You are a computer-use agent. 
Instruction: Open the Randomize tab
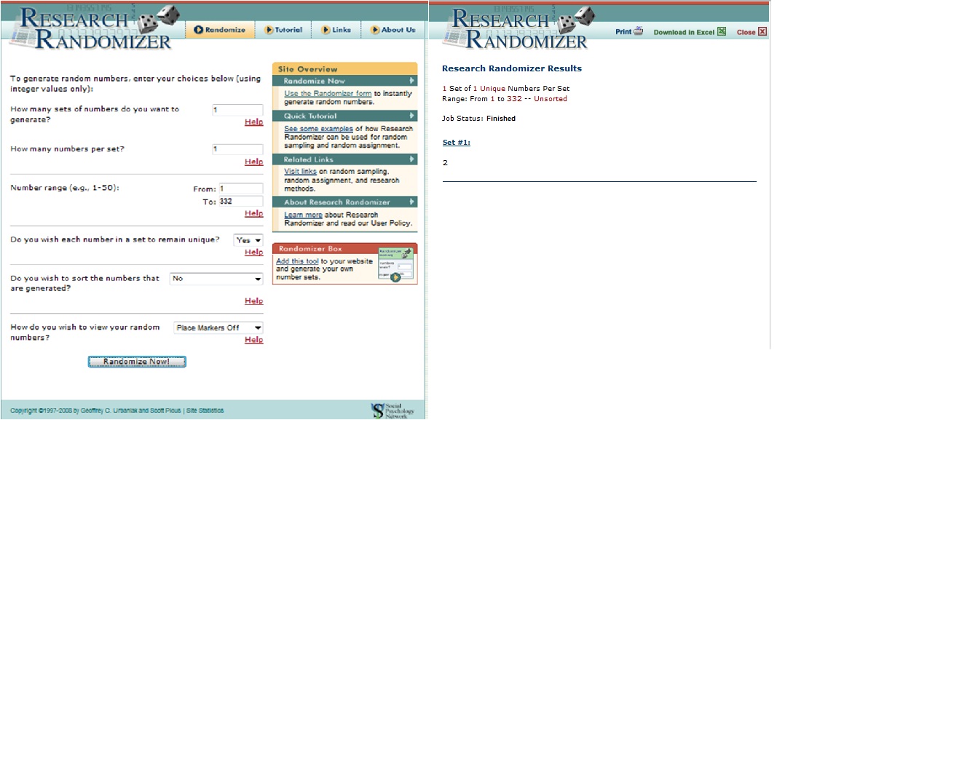click(220, 30)
